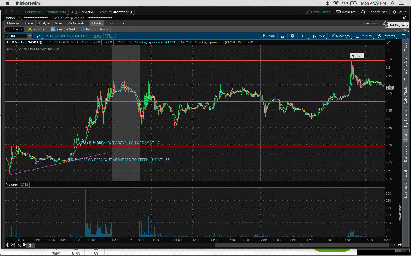
Task: Open chart toolbar list menu icon
Action: click(x=404, y=36)
